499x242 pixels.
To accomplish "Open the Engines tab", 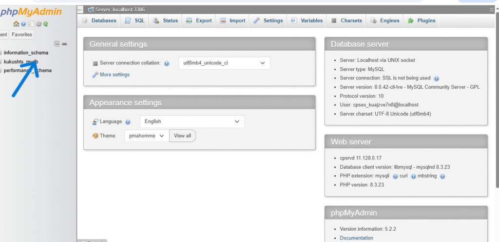I will click(385, 20).
